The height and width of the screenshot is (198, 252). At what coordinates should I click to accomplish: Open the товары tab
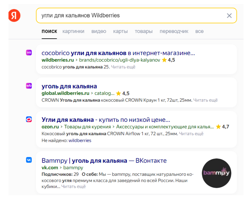pos(144,31)
